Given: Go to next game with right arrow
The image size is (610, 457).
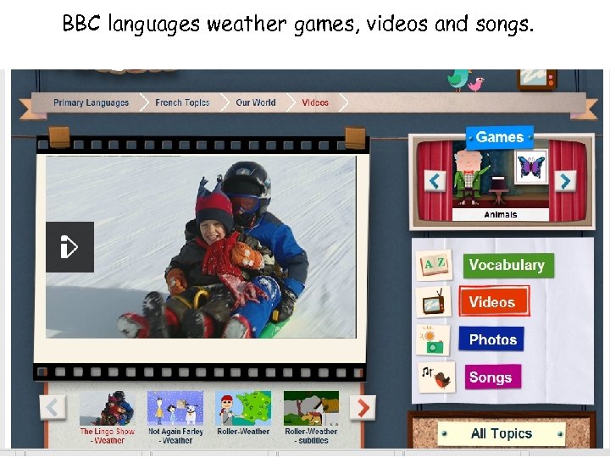Looking at the screenshot, I should click(565, 181).
